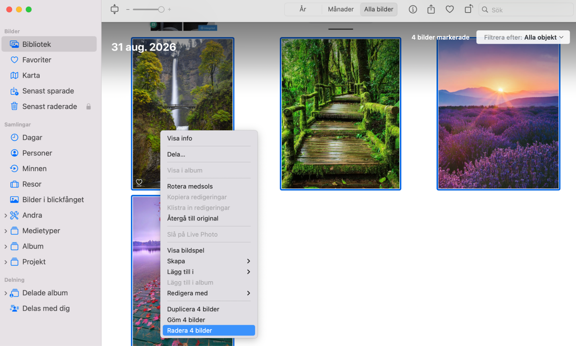Open Senast sparade in the sidebar

pos(49,91)
